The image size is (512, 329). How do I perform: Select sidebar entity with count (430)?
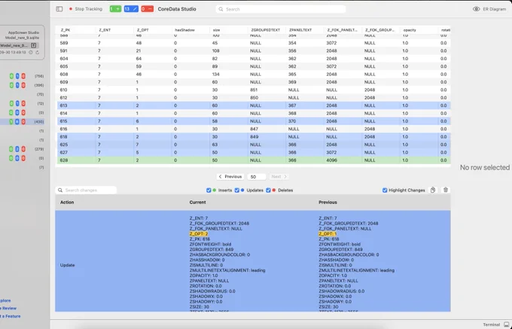click(22, 122)
